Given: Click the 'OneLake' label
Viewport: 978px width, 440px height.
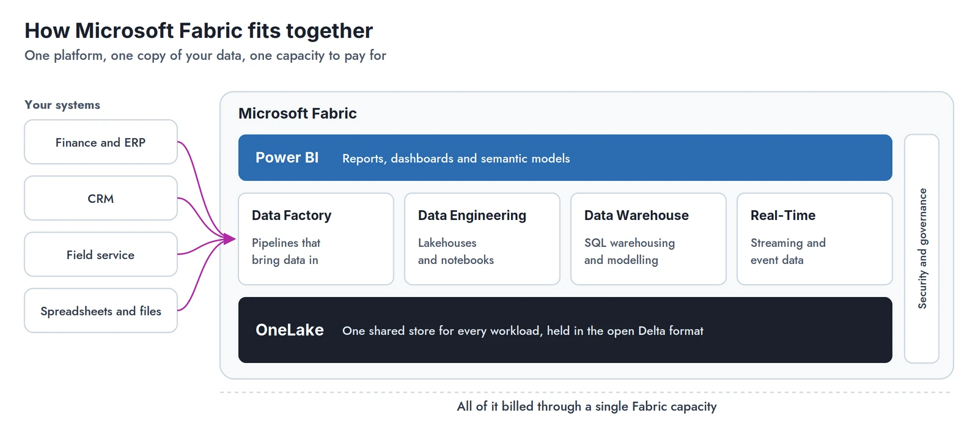Looking at the screenshot, I should tap(290, 330).
